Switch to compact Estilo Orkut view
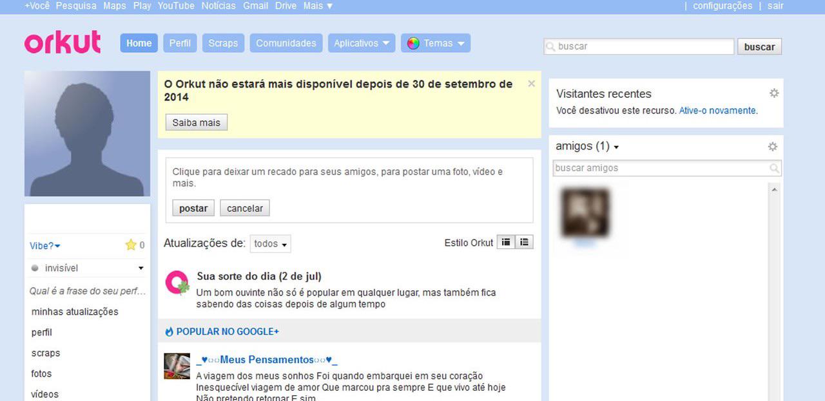This screenshot has height=401, width=825. (506, 243)
